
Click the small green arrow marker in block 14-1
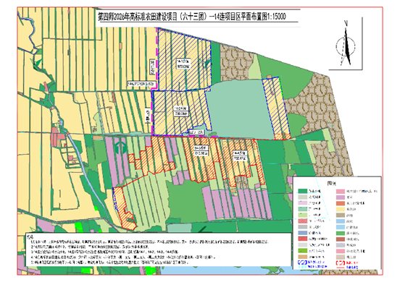click(207, 63)
